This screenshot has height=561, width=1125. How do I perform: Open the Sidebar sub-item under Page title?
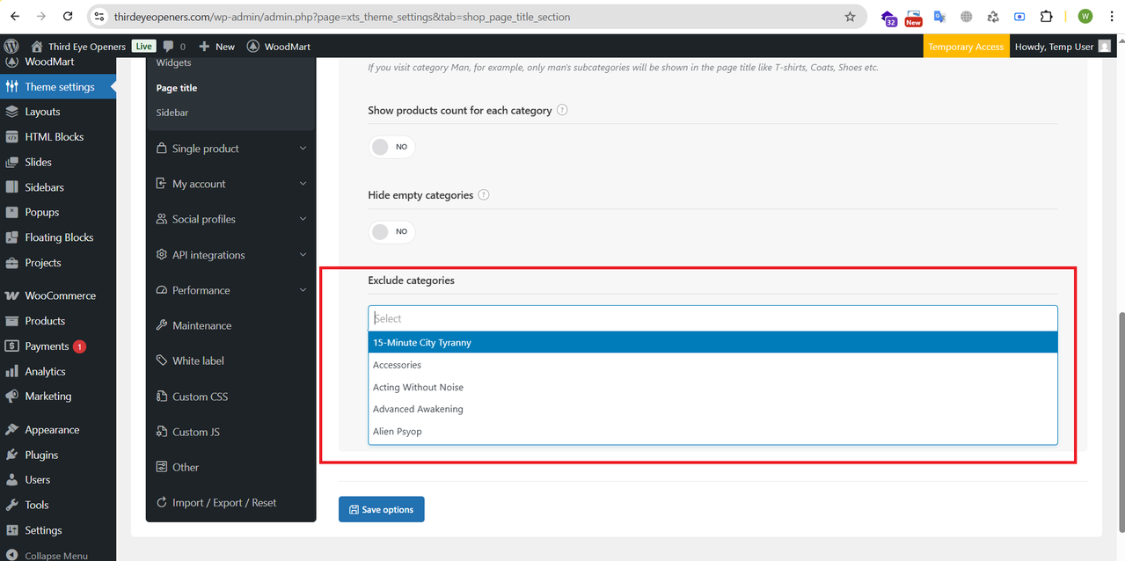pyautogui.click(x=172, y=113)
